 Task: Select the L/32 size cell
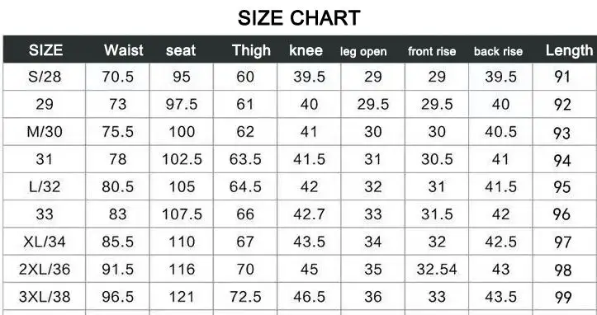point(45,187)
